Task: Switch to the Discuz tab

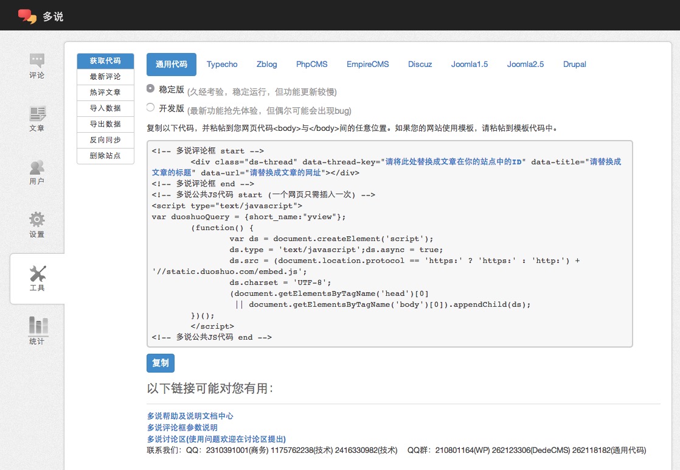Action: [420, 65]
